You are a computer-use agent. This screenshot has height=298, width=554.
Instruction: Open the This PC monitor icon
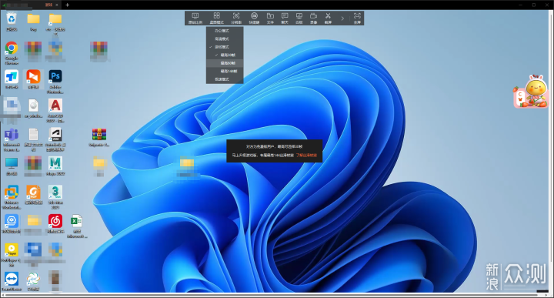pyautogui.click(x=12, y=166)
